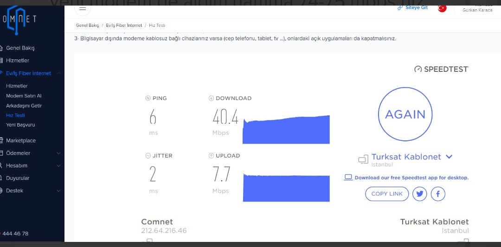Click the 40.4 download value
Screen dimensions: 501x247
pyautogui.click(x=225, y=116)
